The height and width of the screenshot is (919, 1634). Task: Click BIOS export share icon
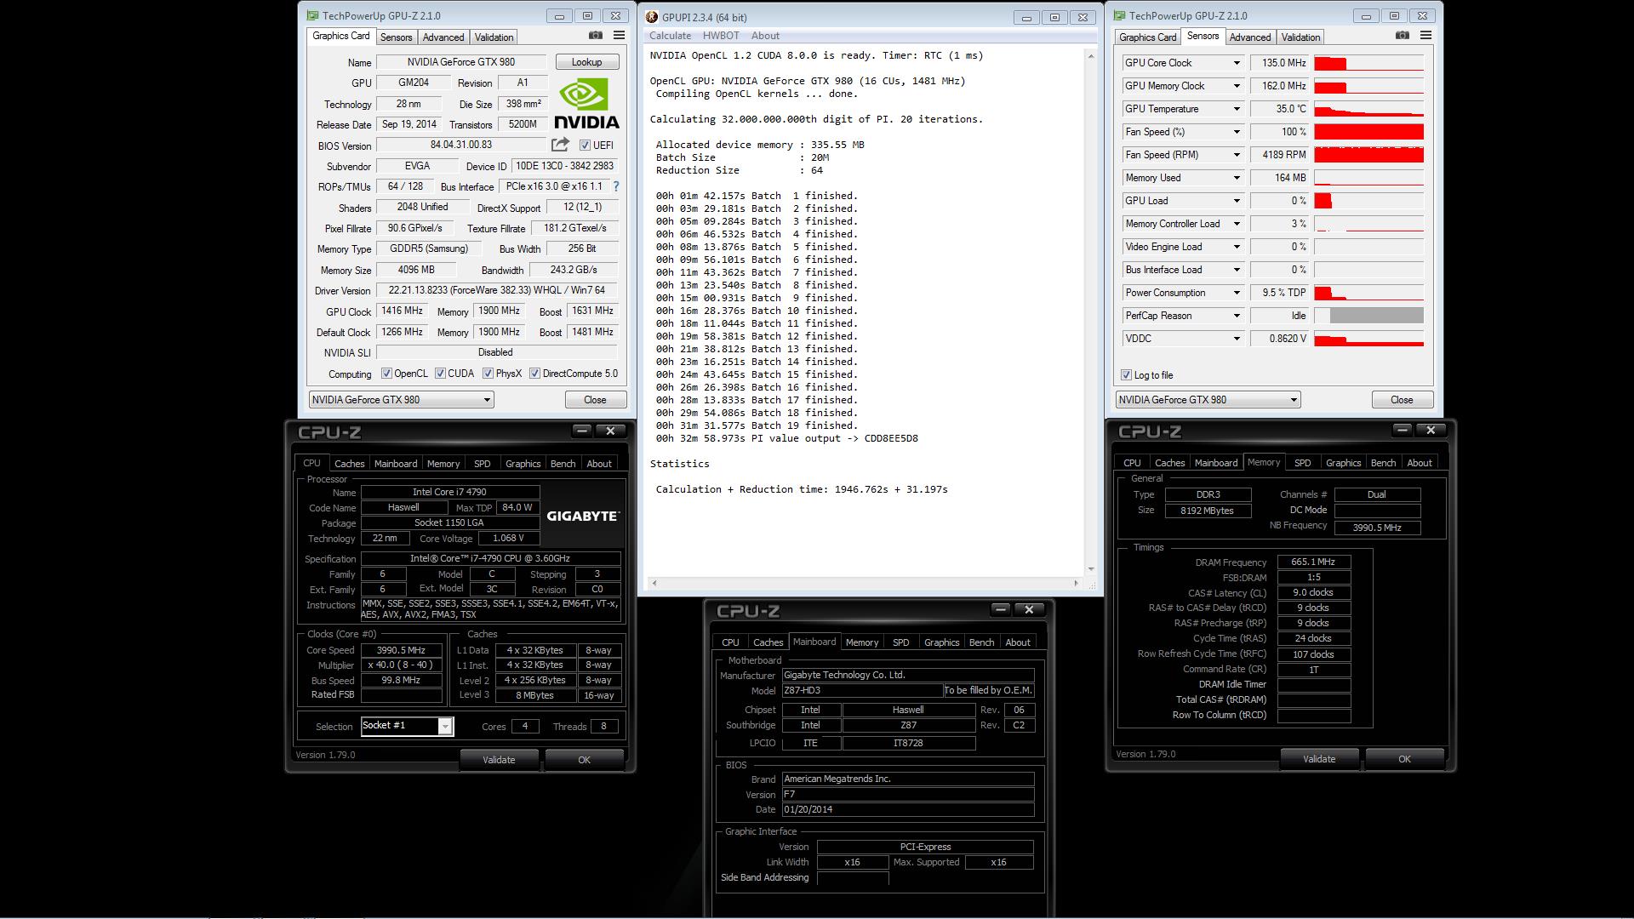click(560, 145)
